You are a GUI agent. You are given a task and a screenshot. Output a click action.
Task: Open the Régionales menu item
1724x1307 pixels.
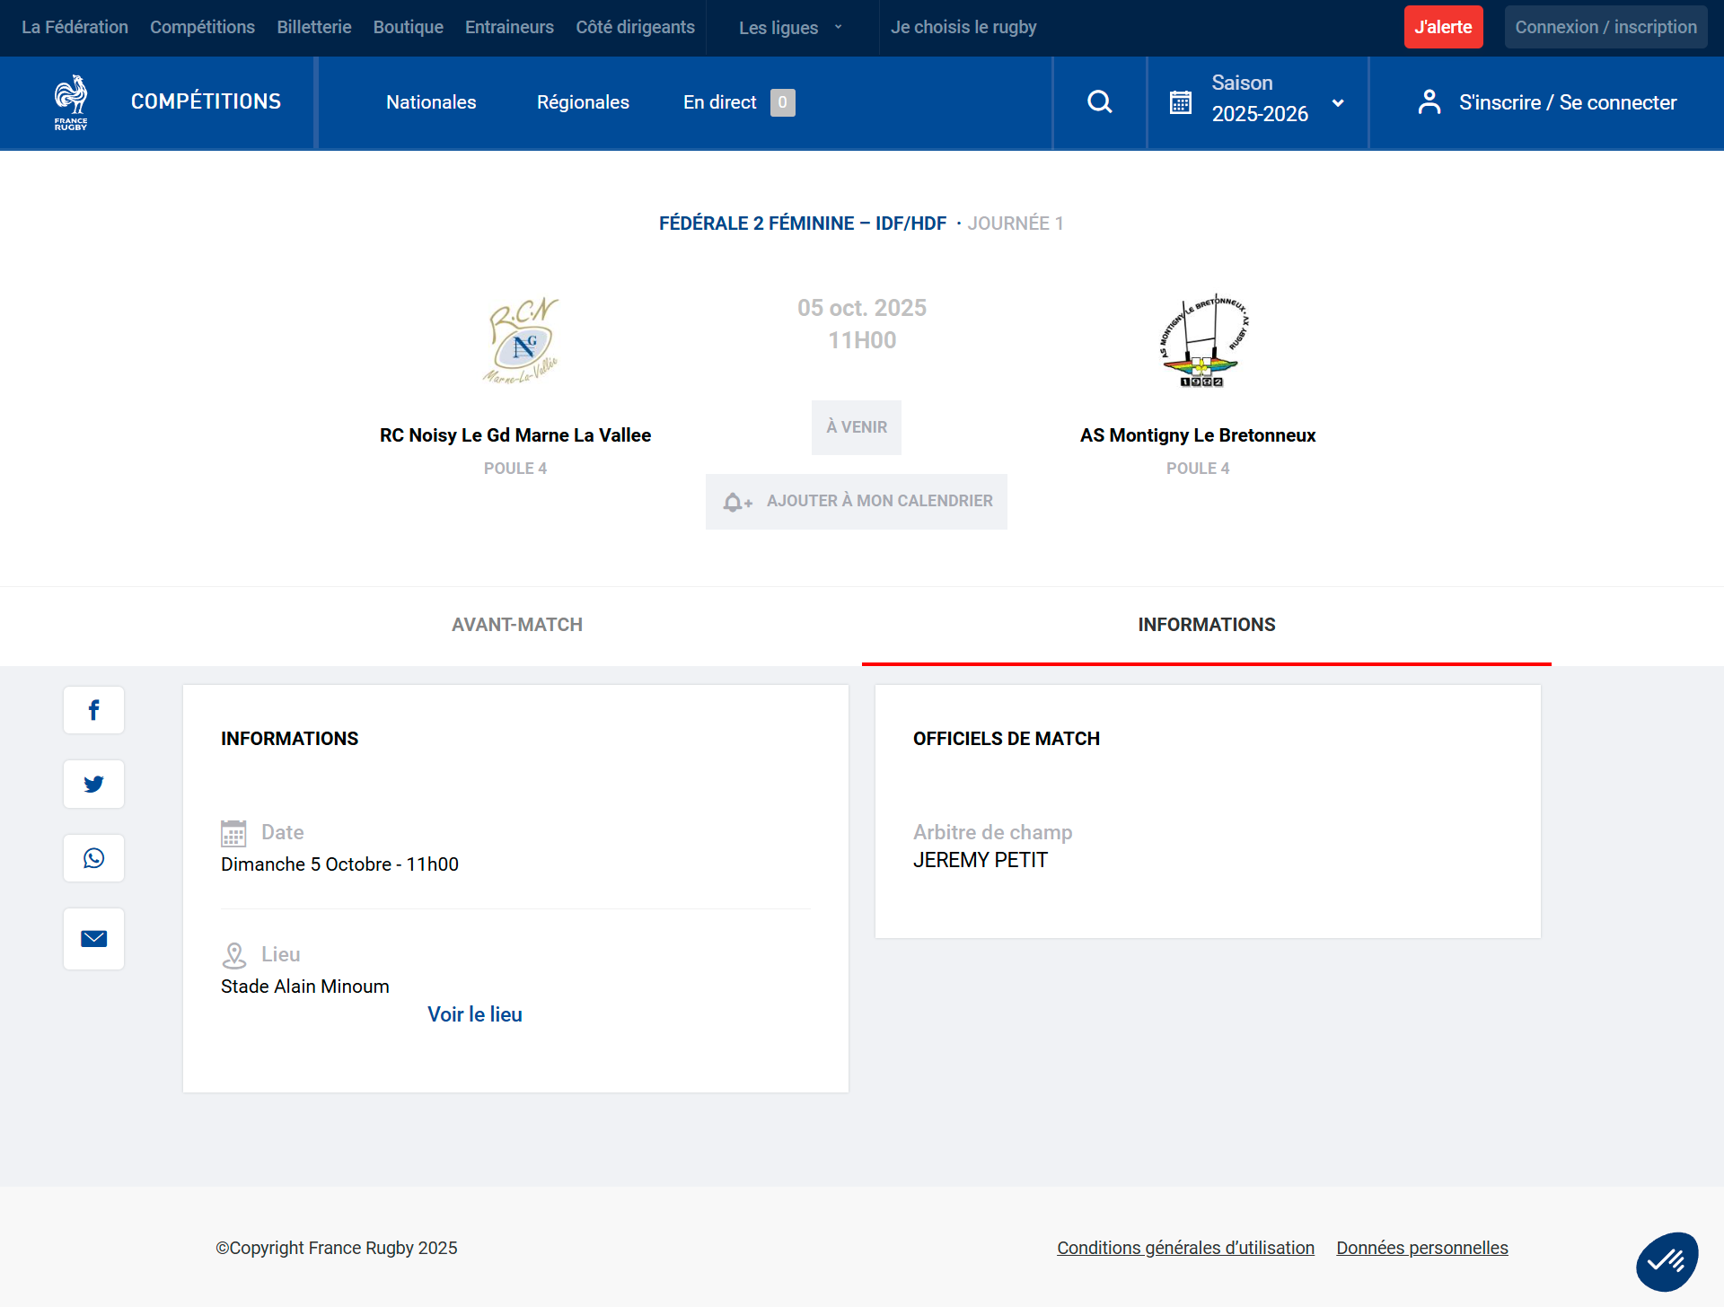(583, 102)
